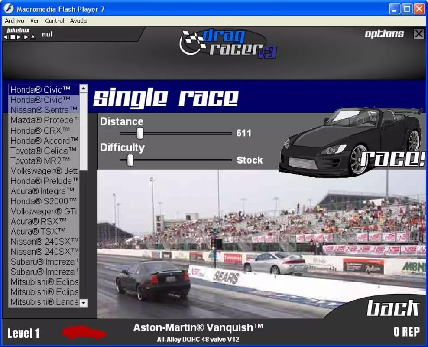Screen dimensions: 428x347
Task: Close the game panel with X icon
Action: pyautogui.click(x=418, y=34)
